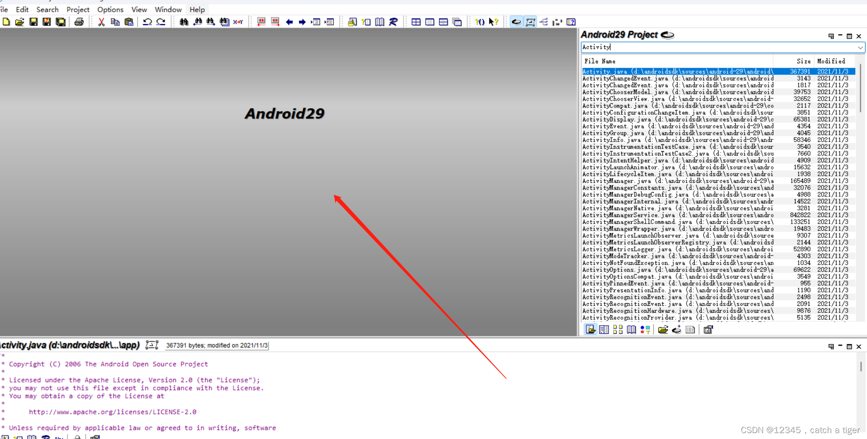Click the Help Mode cursor question icon
Viewport: 867px width, 439px height.
(x=493, y=21)
